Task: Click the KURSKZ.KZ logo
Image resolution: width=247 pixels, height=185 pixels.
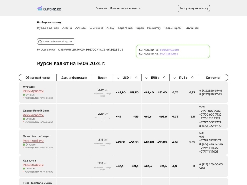Action: [x=49, y=8]
